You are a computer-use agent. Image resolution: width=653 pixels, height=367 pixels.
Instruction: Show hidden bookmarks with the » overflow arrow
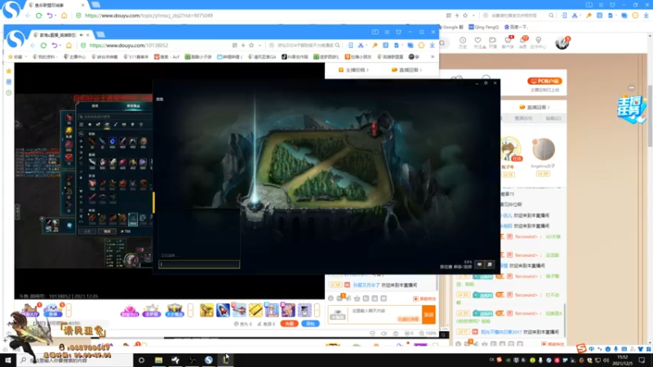pos(433,56)
